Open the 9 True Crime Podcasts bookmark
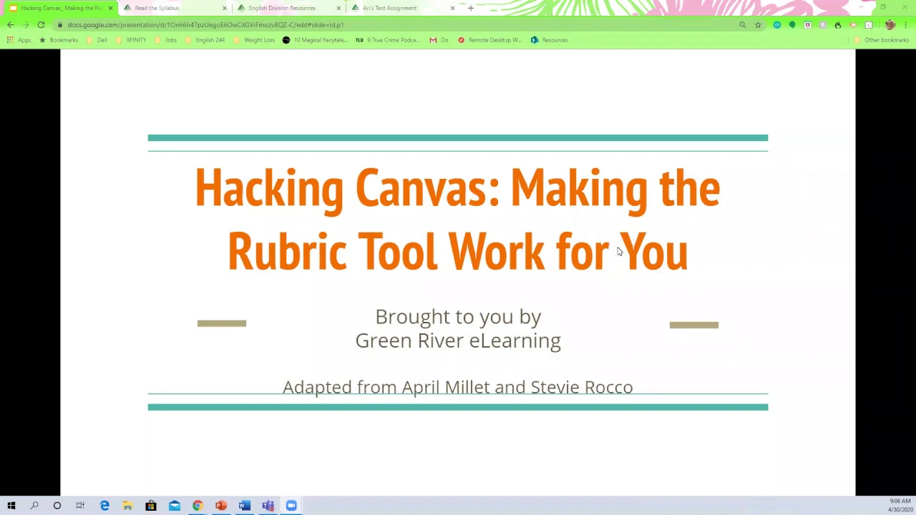 pyautogui.click(x=388, y=40)
